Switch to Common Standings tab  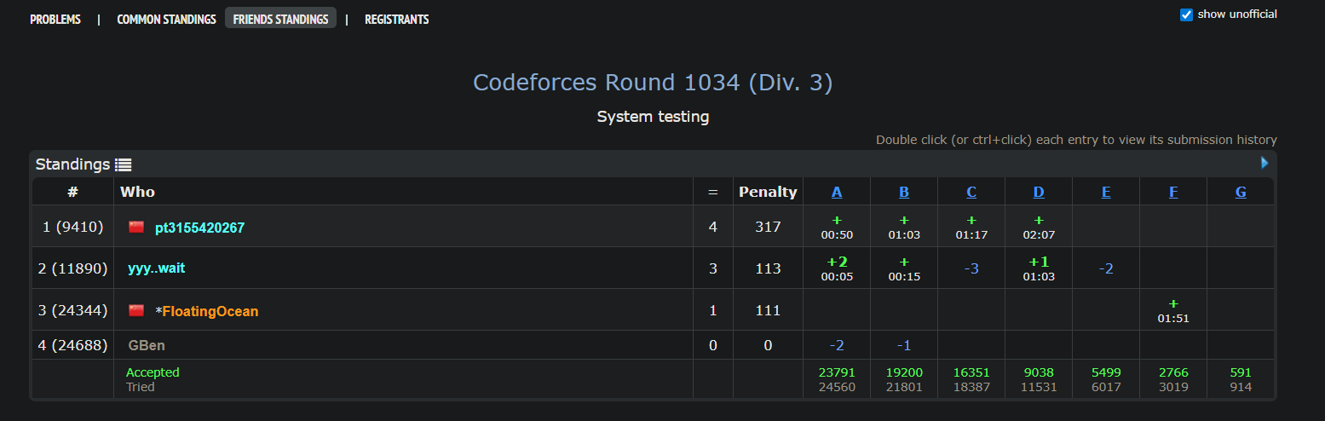coord(166,20)
